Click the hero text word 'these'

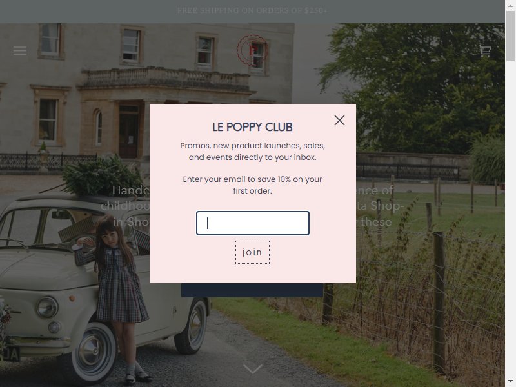(376, 221)
